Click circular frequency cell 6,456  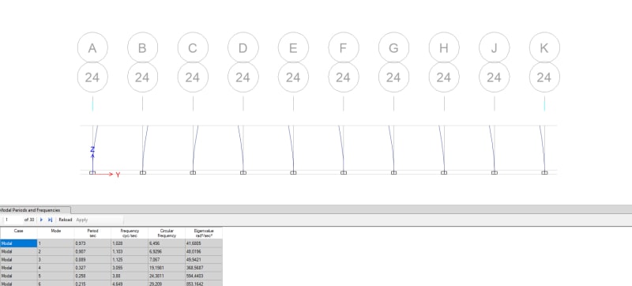click(x=167, y=243)
